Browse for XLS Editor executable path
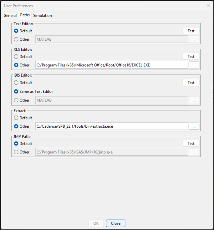This screenshot has width=214, height=230. [x=194, y=65]
